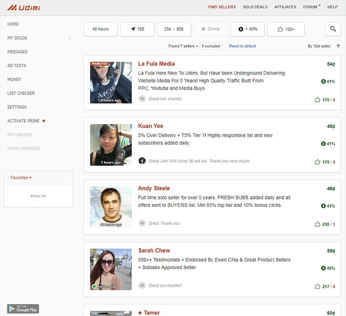Open the 48 hours delivery filter
Viewport: 346px width, 316px height.
click(x=100, y=29)
